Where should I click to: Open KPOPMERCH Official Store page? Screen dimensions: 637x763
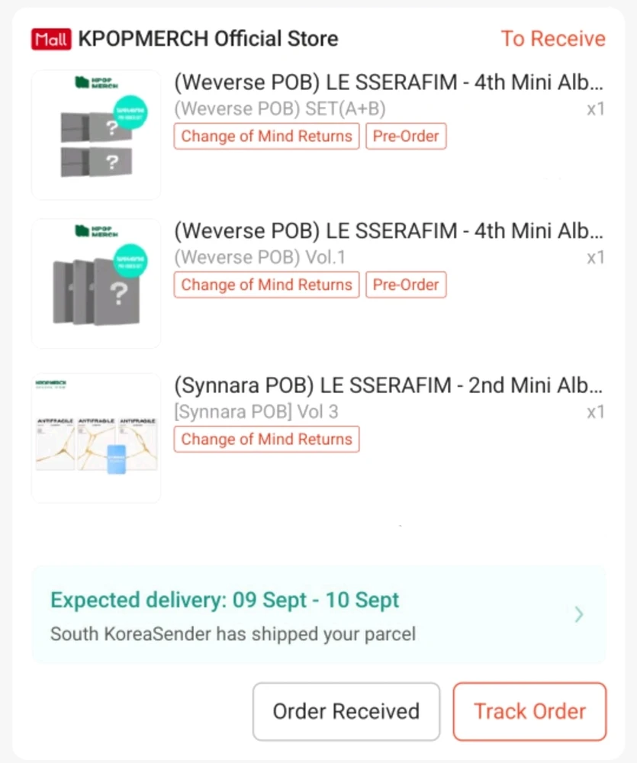point(208,39)
